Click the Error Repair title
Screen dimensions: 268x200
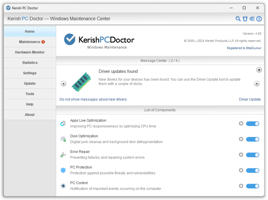pos(80,152)
